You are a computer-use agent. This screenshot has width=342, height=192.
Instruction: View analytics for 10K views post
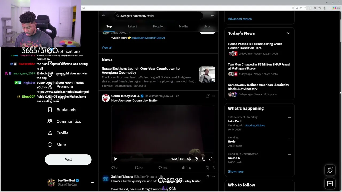tap(186, 168)
